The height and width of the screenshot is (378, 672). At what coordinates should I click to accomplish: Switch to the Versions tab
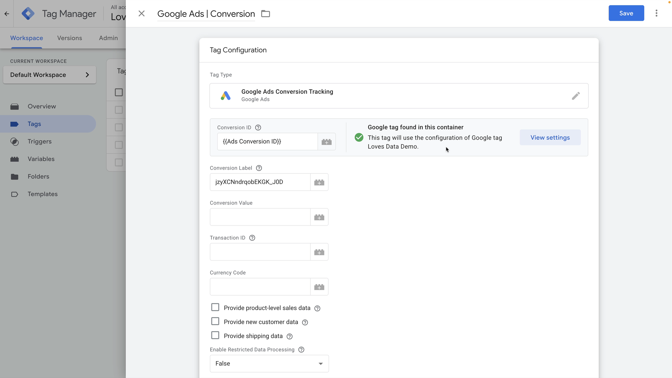[x=69, y=38]
